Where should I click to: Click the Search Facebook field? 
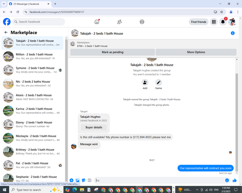39,22
